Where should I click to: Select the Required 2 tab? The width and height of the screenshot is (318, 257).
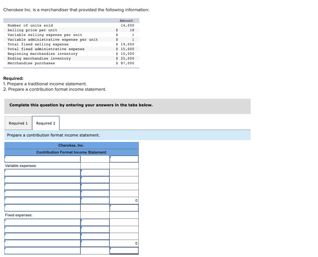coord(46,123)
